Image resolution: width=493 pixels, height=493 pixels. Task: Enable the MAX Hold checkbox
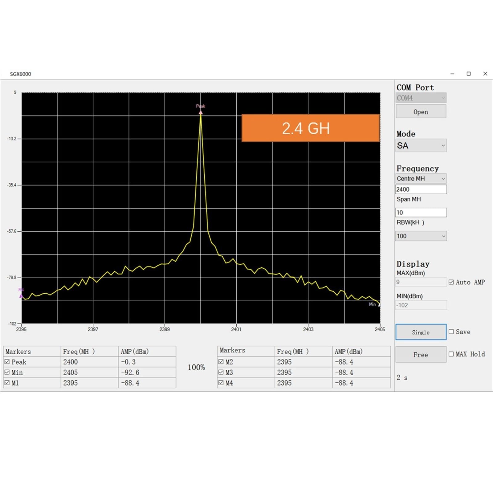(x=451, y=354)
